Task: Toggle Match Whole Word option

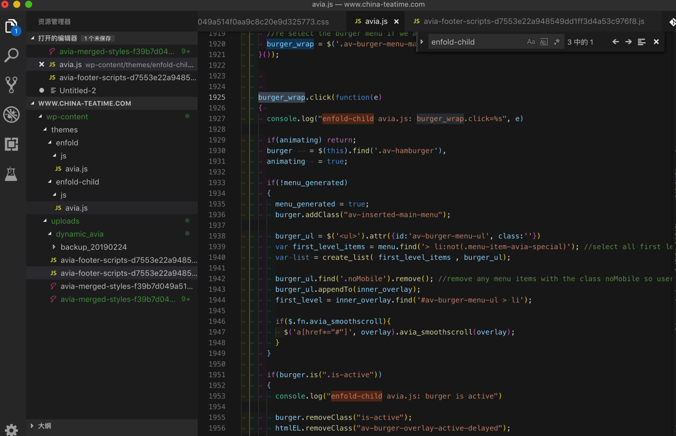Action: pyautogui.click(x=544, y=42)
